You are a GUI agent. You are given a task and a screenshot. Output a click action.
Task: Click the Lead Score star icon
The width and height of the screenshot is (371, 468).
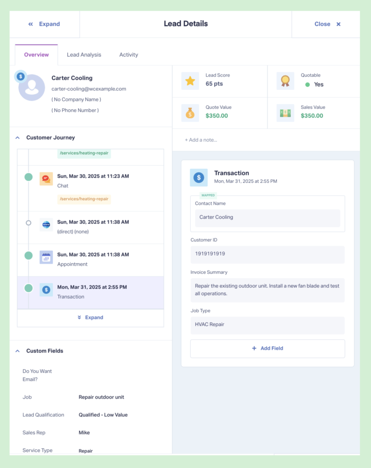[190, 81]
